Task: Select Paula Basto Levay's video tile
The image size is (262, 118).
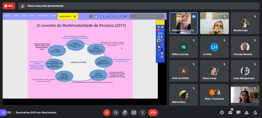Action: pyautogui.click(x=183, y=23)
